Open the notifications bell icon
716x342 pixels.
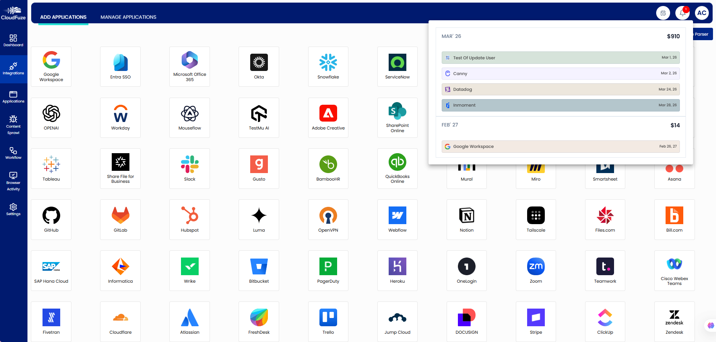coord(682,13)
